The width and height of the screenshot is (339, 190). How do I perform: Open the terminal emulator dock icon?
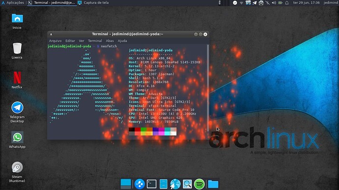click(151, 184)
